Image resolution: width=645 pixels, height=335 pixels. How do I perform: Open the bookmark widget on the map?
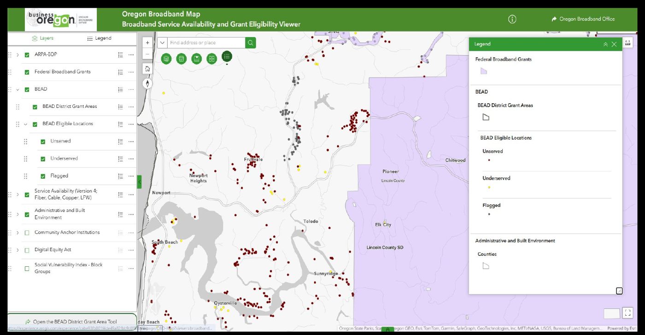coord(197,59)
